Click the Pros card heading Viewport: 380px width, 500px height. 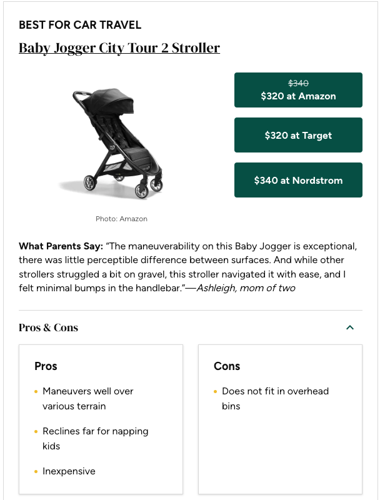pos(46,366)
